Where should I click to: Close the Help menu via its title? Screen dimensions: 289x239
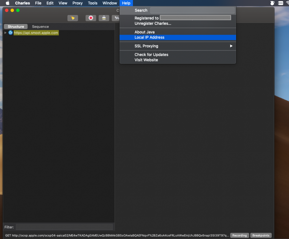click(126, 3)
